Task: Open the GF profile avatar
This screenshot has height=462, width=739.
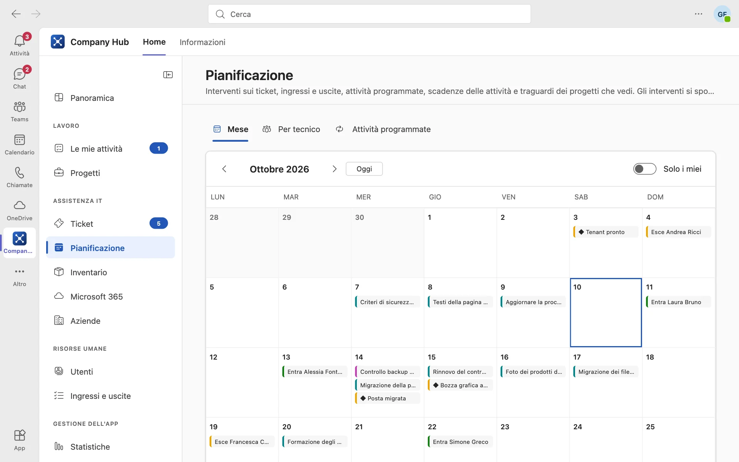Action: click(722, 14)
